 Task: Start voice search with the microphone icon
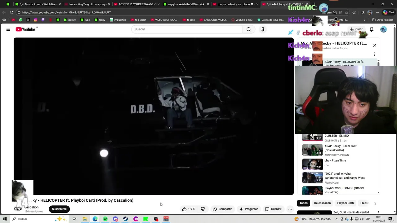pos(263,29)
